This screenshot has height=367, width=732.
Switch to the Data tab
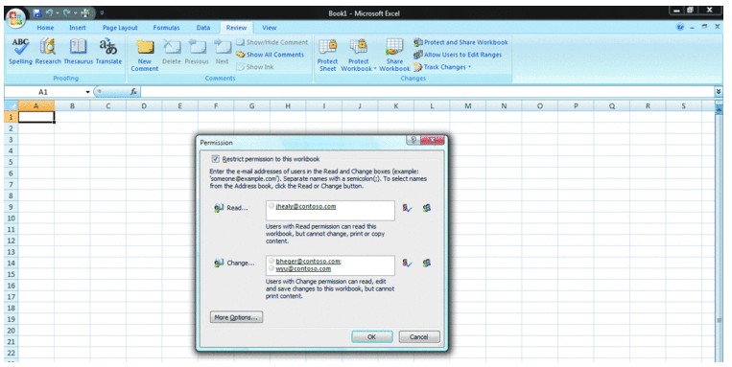(x=203, y=28)
